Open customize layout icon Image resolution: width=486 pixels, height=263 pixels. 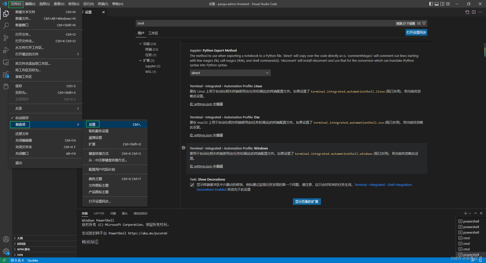(448, 4)
